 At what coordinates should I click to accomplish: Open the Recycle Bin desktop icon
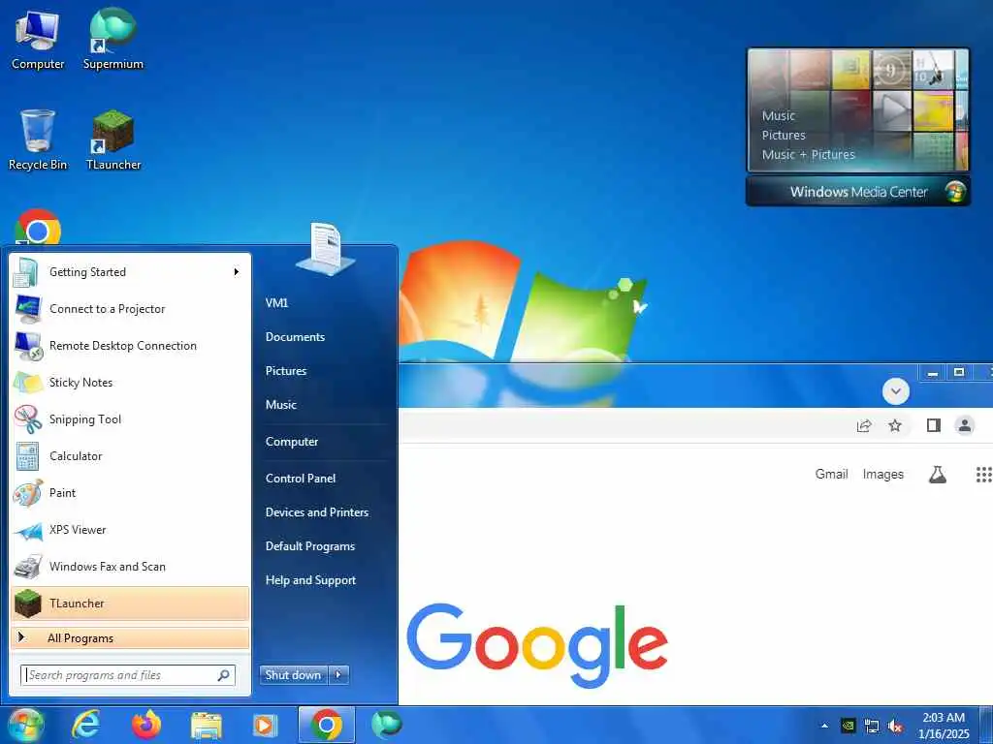pyautogui.click(x=38, y=139)
